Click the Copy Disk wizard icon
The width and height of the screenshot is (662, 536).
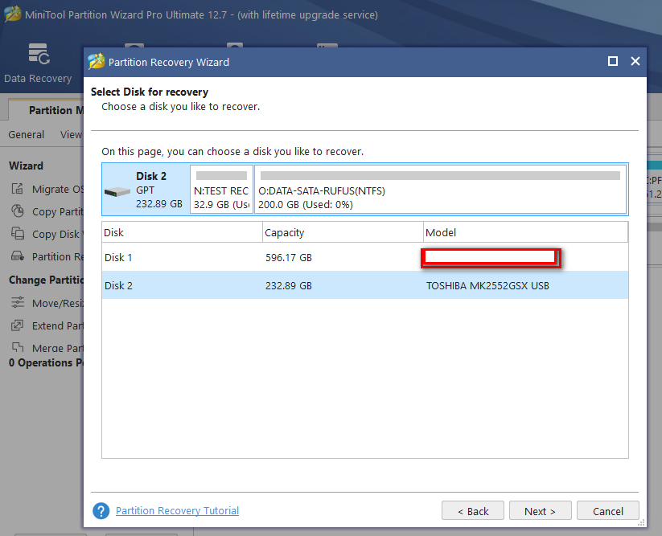tap(18, 233)
